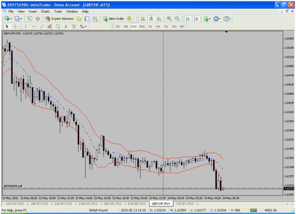Select the Cursor arrow tool
Image resolution: width=296 pixels, height=214 pixels.
[x=7, y=27]
